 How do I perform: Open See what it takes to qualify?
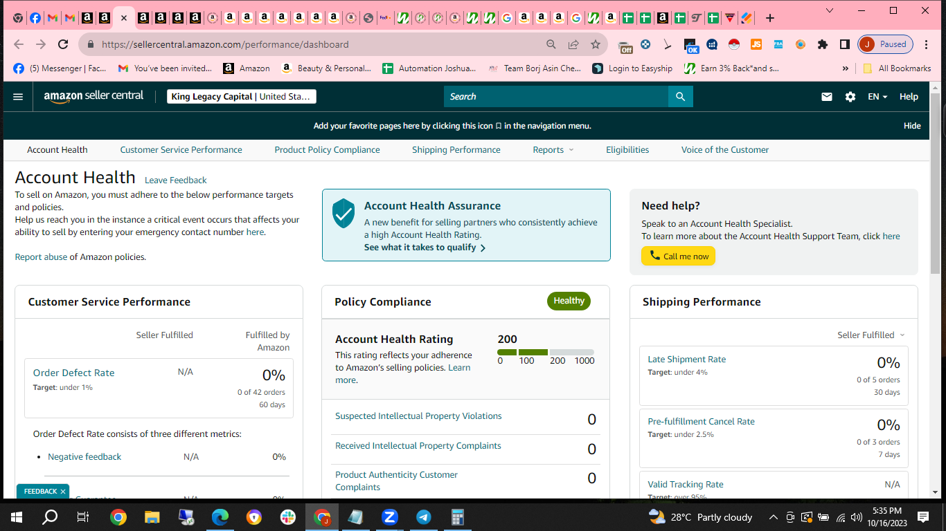tap(425, 248)
